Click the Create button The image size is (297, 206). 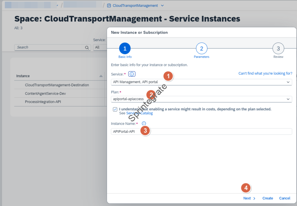(x=267, y=198)
